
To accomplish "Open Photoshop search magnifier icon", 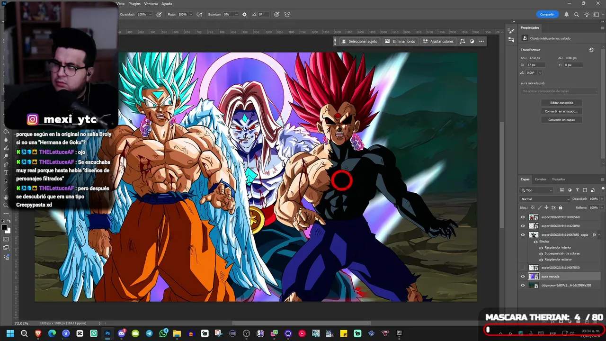I will [578, 14].
